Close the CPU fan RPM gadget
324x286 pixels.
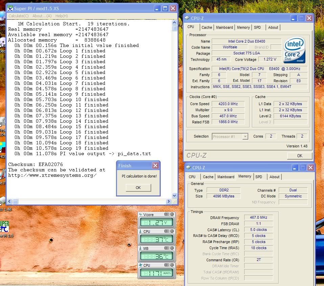(x=172, y=265)
